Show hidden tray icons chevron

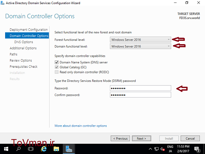coord(150,149)
